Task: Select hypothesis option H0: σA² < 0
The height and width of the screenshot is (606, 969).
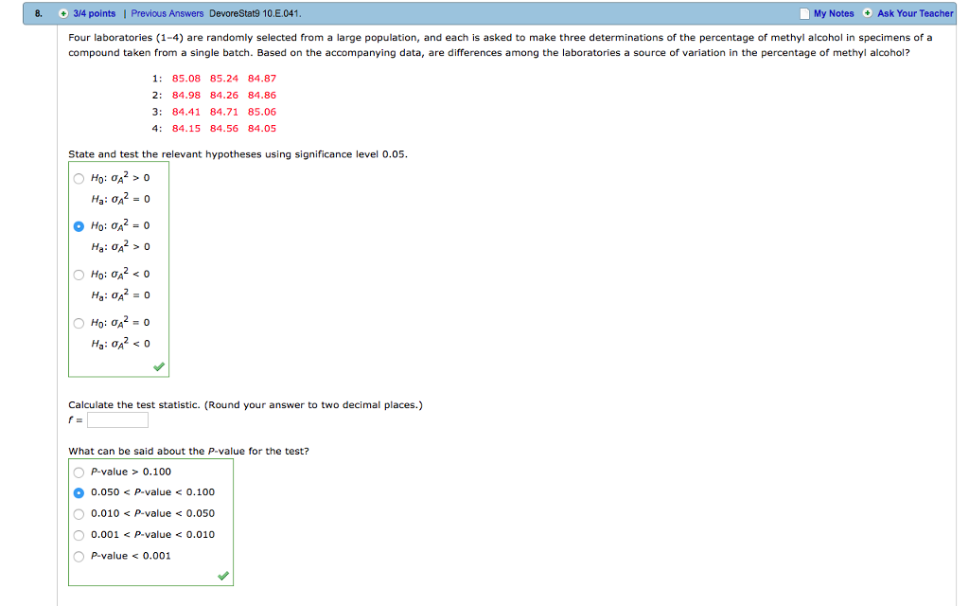Action: coord(79,274)
